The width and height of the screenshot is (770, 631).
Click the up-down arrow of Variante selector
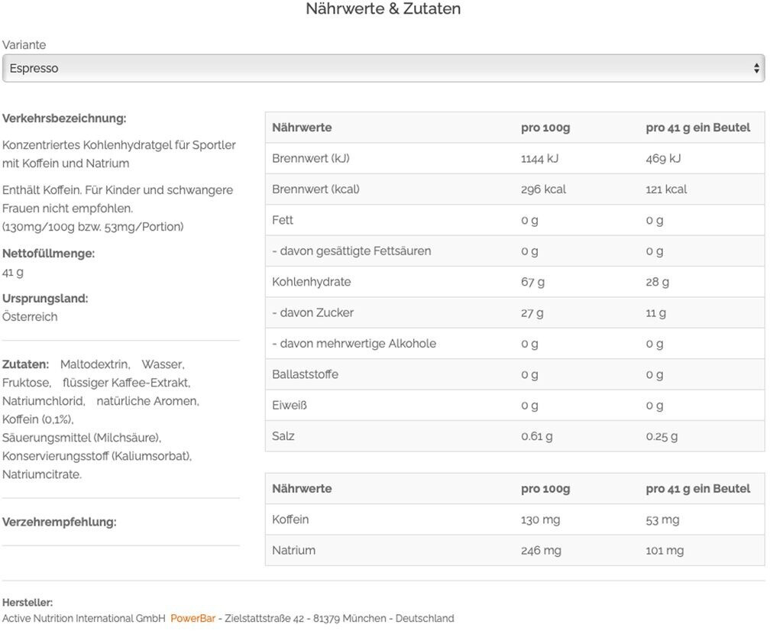[756, 68]
